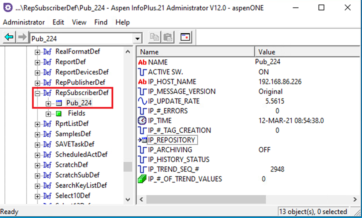The image size is (362, 218).
Task: Expand the RealFormatDef node
Action: pos(37,52)
